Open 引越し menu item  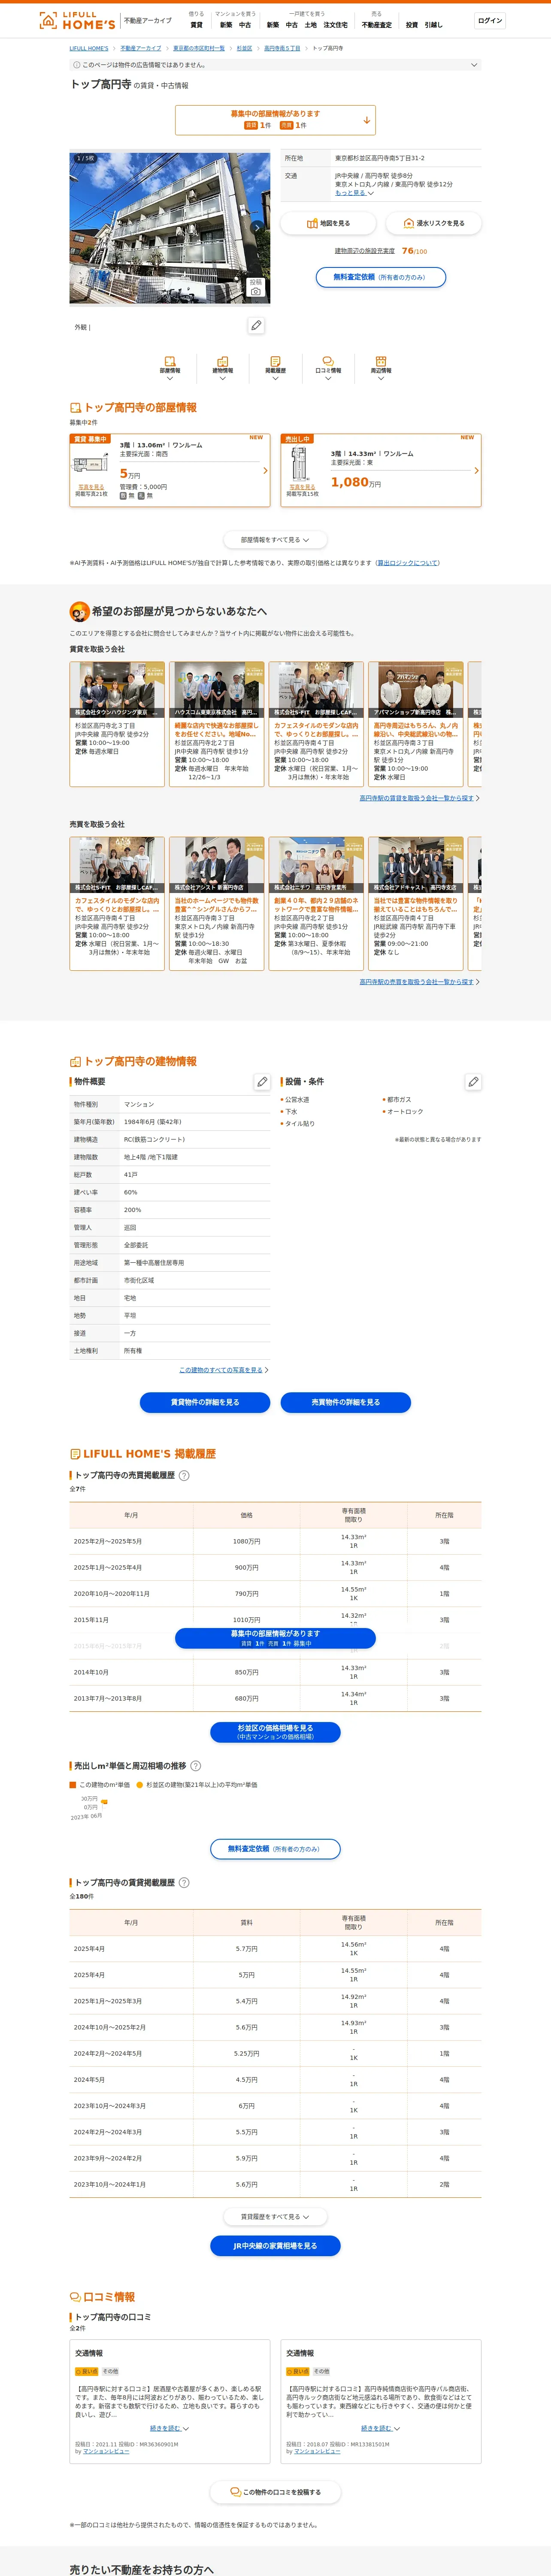(433, 25)
